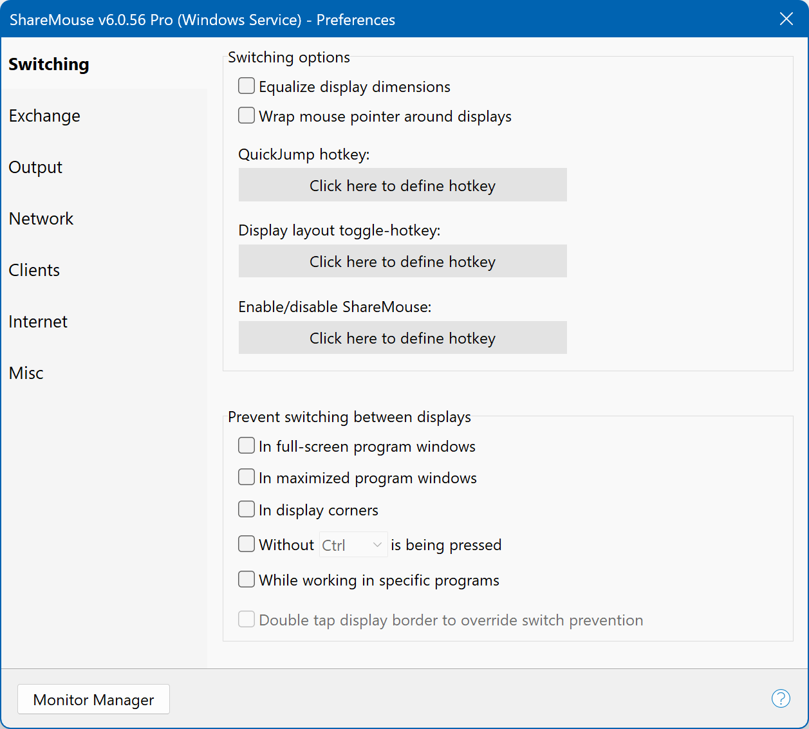Open the help question mark icon

[781, 698]
